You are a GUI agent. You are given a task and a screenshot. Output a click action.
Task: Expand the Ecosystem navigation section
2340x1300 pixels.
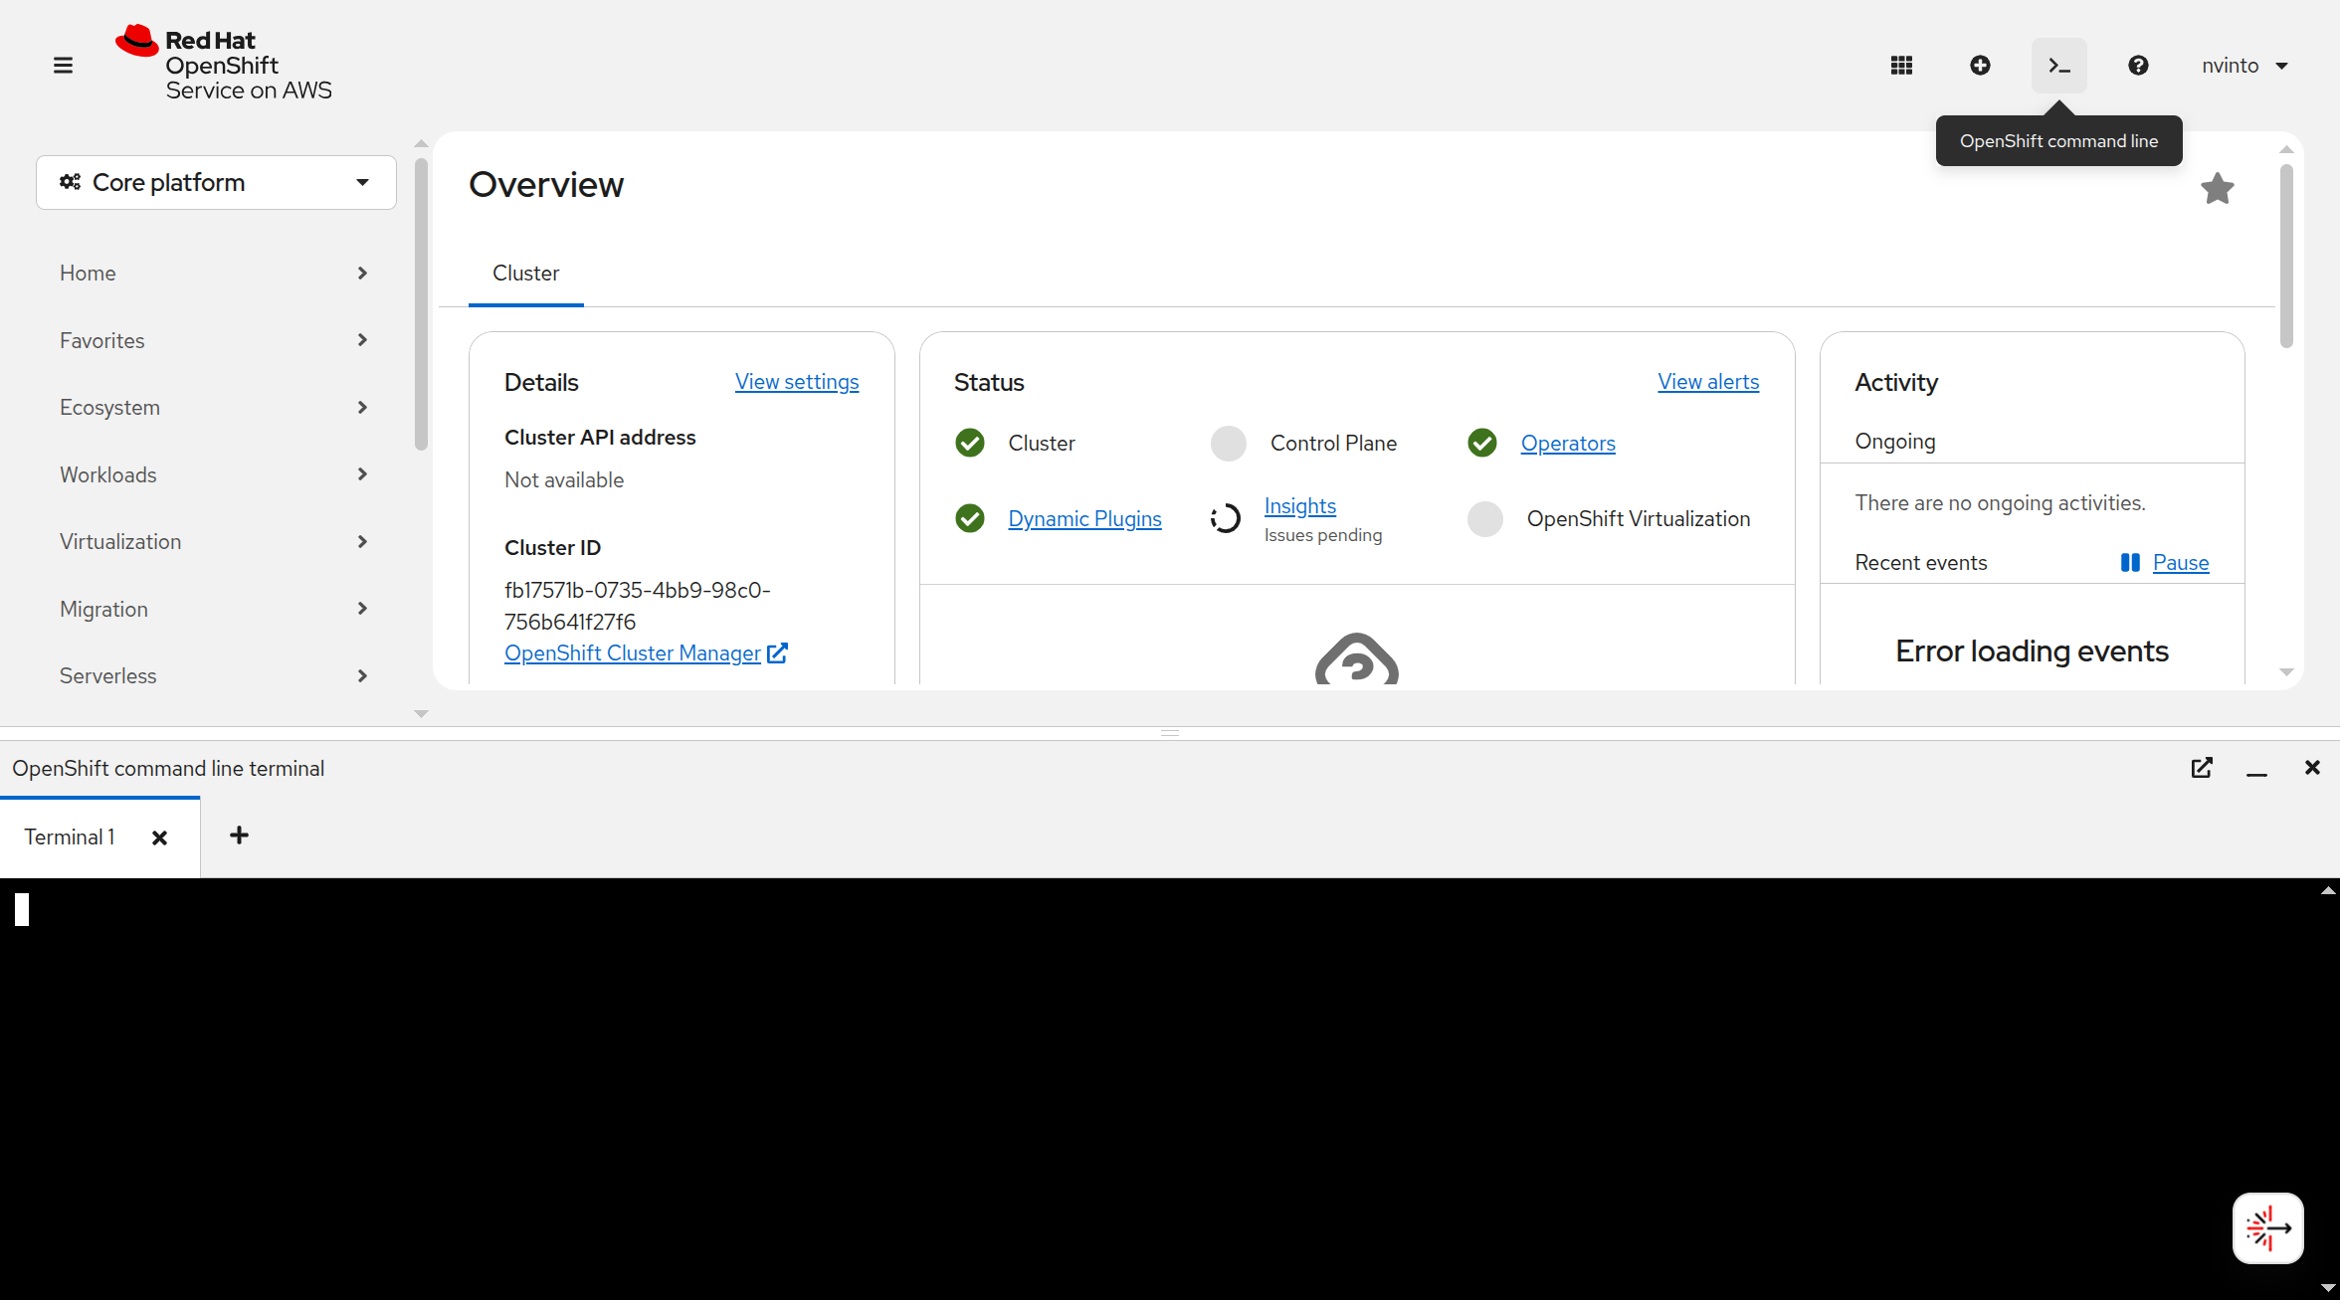pyautogui.click(x=214, y=408)
